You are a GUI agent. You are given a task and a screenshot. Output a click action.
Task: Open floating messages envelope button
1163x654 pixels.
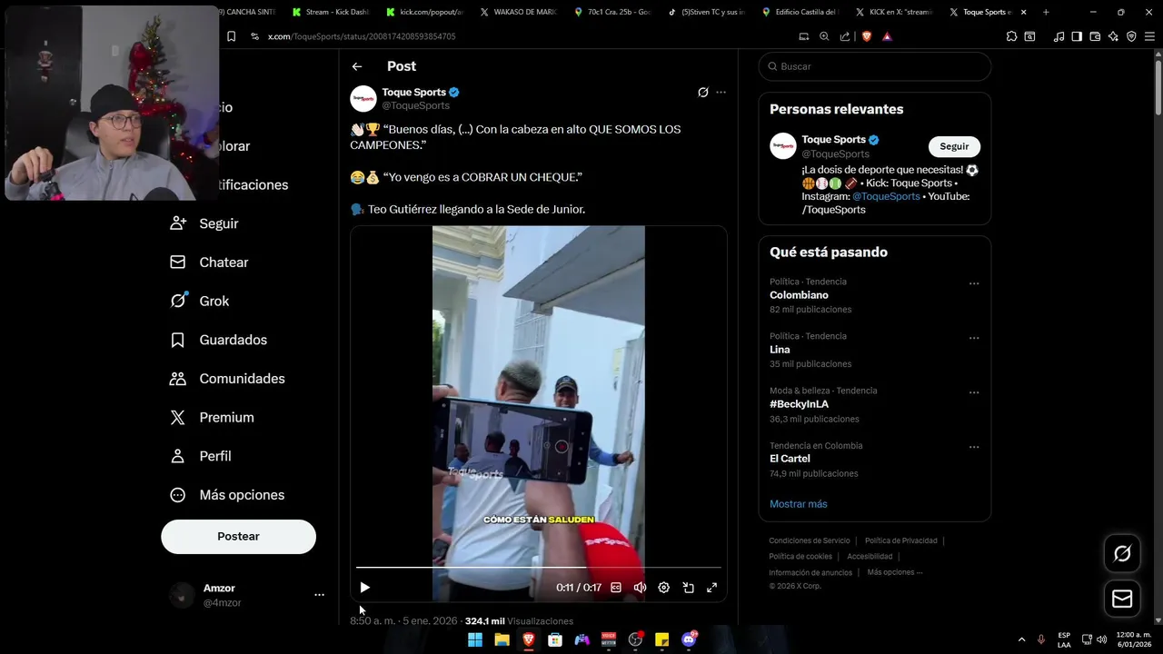tap(1122, 599)
